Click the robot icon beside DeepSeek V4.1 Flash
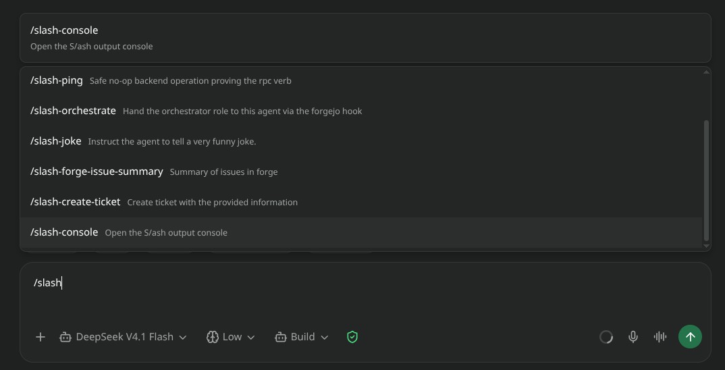Image resolution: width=725 pixels, height=370 pixels. pos(65,337)
